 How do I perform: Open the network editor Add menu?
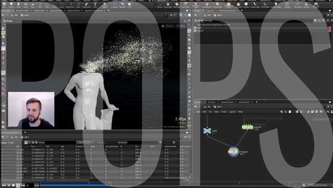198,111
